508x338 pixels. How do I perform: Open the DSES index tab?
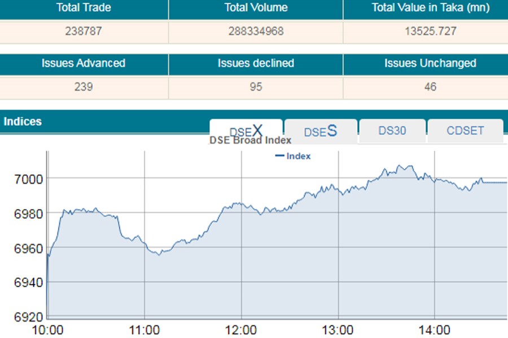click(x=320, y=131)
